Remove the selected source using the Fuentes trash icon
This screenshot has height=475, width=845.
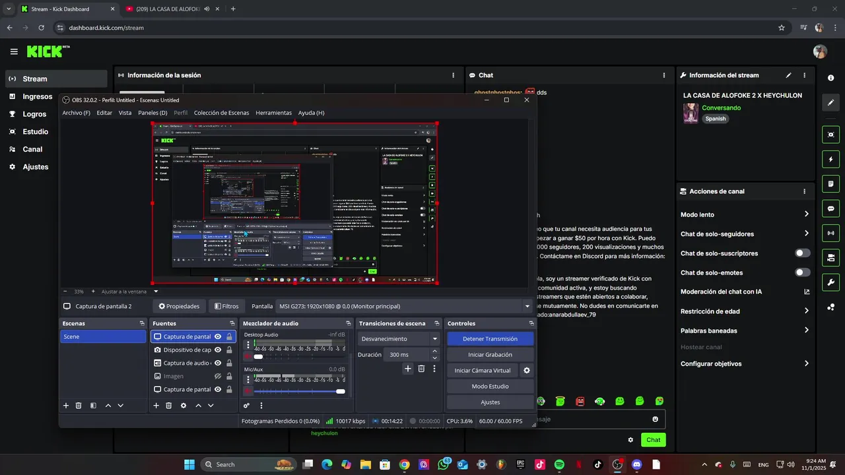pos(169,406)
